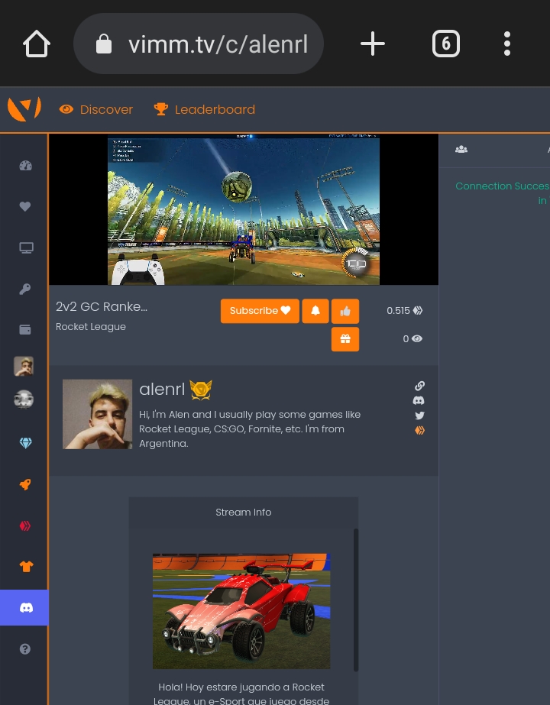Click the blue diamond sidebar icon
Image resolution: width=550 pixels, height=705 pixels.
(x=26, y=443)
